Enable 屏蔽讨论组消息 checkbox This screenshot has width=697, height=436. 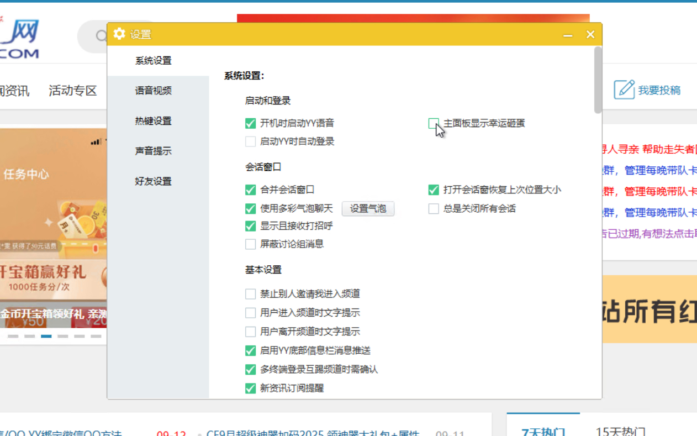pos(251,244)
